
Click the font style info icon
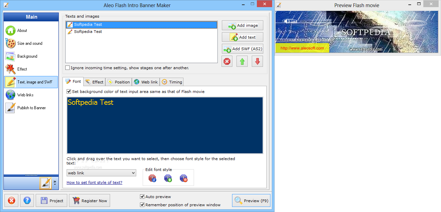pos(153,178)
